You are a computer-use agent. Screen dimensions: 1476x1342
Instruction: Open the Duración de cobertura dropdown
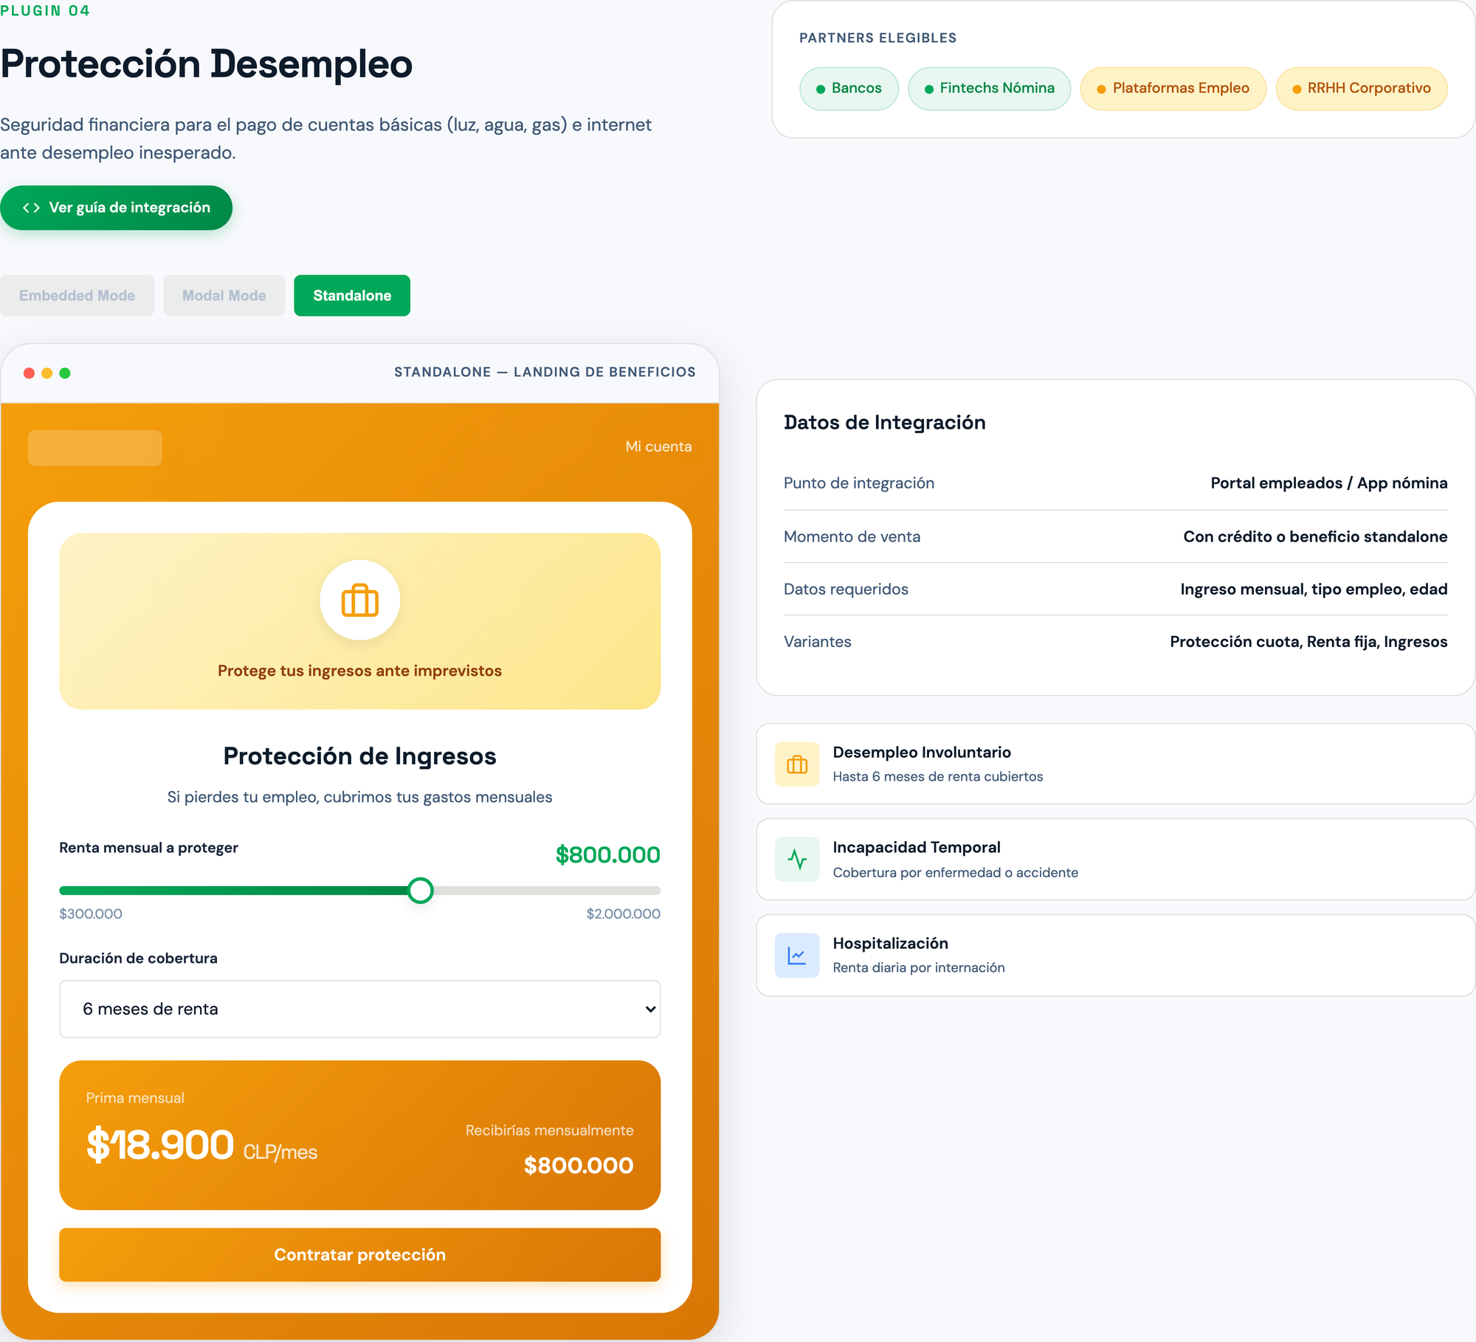[x=359, y=1009]
